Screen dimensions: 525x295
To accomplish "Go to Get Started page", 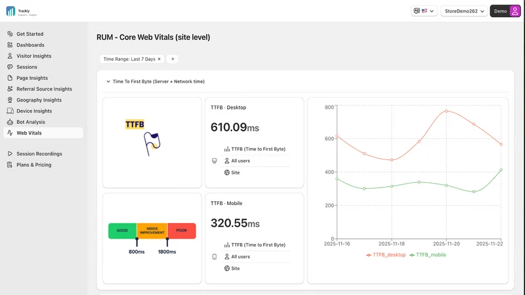I will [x=43, y=34].
